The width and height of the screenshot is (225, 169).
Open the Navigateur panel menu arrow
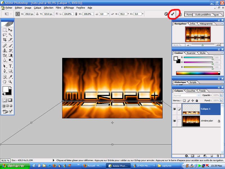222,24
